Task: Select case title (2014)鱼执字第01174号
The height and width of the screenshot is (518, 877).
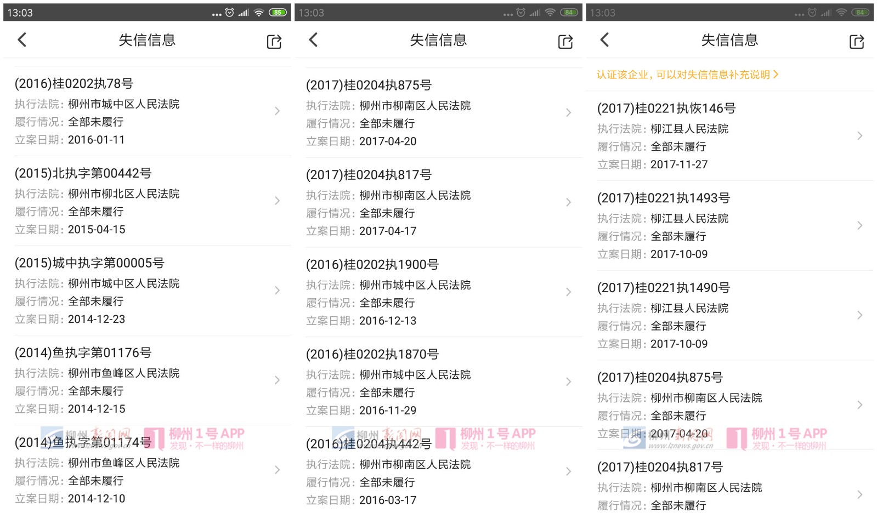Action: click(83, 442)
